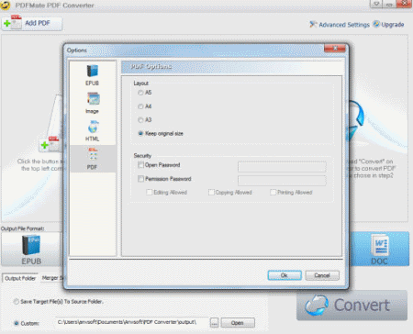Enable the Permission Password checkbox
The image size is (413, 334).
140,179
